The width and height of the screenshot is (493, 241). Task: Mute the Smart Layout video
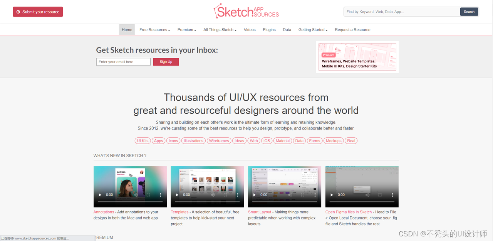(x=290, y=195)
